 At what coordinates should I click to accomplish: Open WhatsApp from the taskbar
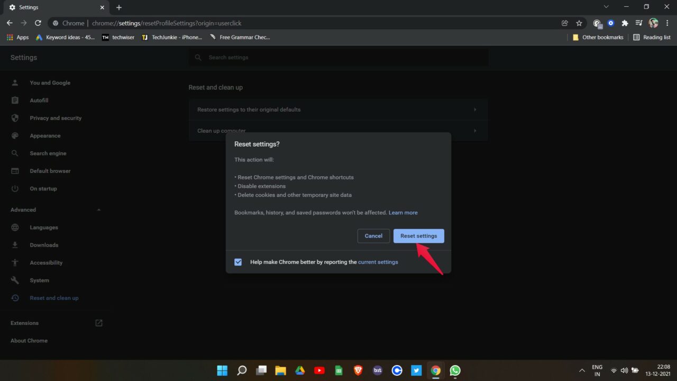tap(455, 370)
